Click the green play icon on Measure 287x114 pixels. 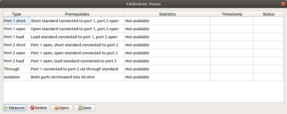point(6,108)
